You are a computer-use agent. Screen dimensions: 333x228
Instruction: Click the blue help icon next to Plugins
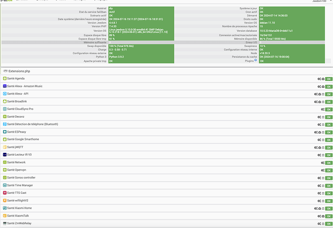(256, 60)
